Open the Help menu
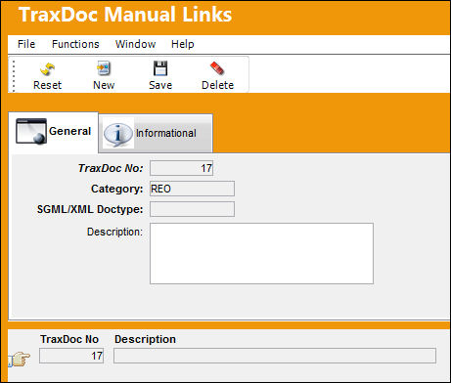Image resolution: width=451 pixels, height=383 pixels. coord(183,44)
